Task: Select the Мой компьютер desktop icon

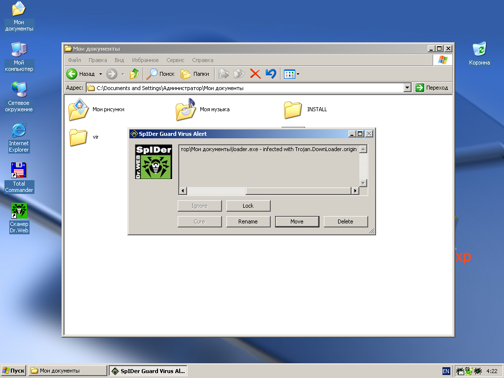Action: [x=19, y=57]
